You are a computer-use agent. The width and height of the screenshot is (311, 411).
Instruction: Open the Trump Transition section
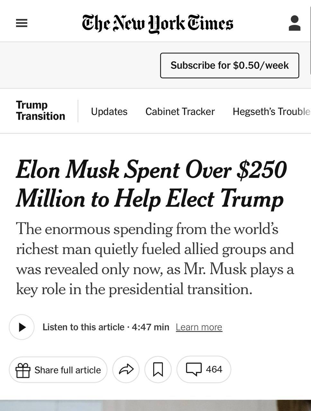coord(40,110)
